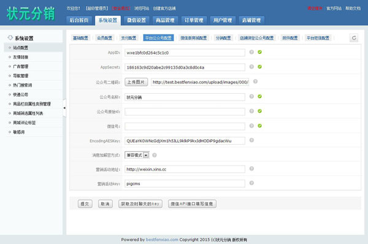The height and width of the screenshot is (244, 368).
Task: Open 热门搜索词 in the sidebar
Action: click(34, 85)
